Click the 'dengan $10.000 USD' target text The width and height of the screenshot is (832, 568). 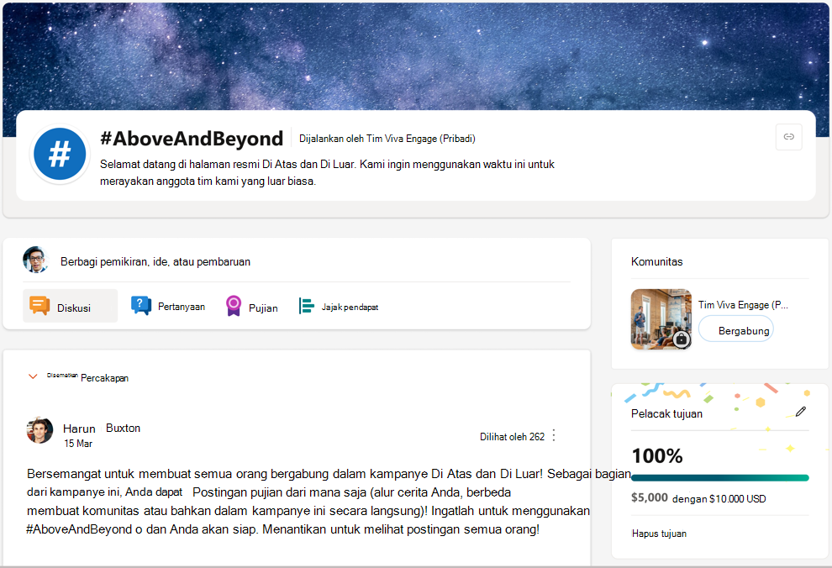[719, 498]
